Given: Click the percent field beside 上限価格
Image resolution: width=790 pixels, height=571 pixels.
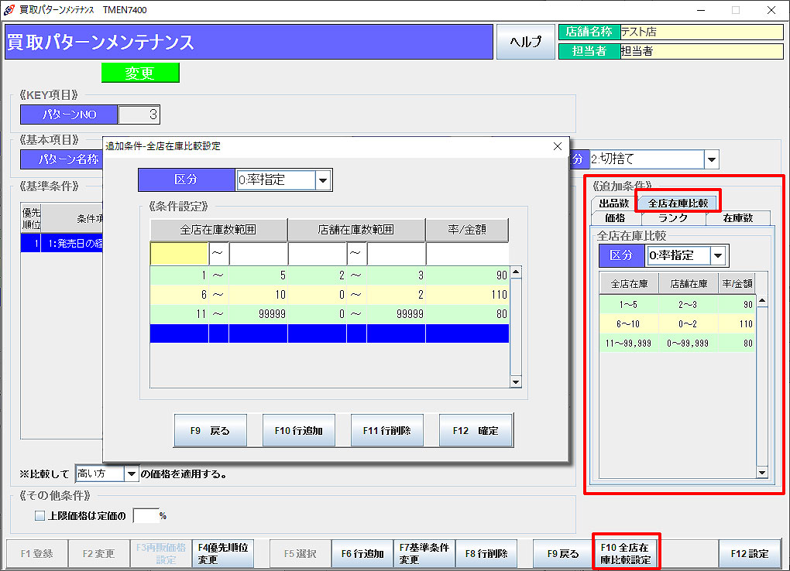Looking at the screenshot, I should (x=145, y=515).
